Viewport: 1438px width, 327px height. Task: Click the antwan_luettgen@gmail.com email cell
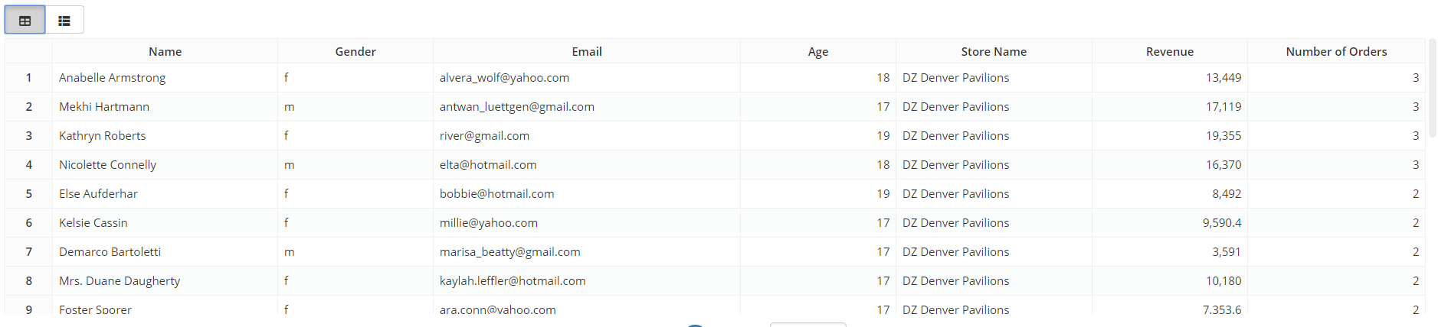pyautogui.click(x=517, y=107)
